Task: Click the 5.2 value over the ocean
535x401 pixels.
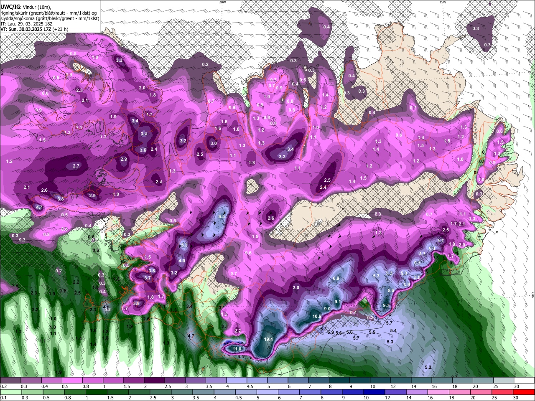Action: pyautogui.click(x=428, y=367)
